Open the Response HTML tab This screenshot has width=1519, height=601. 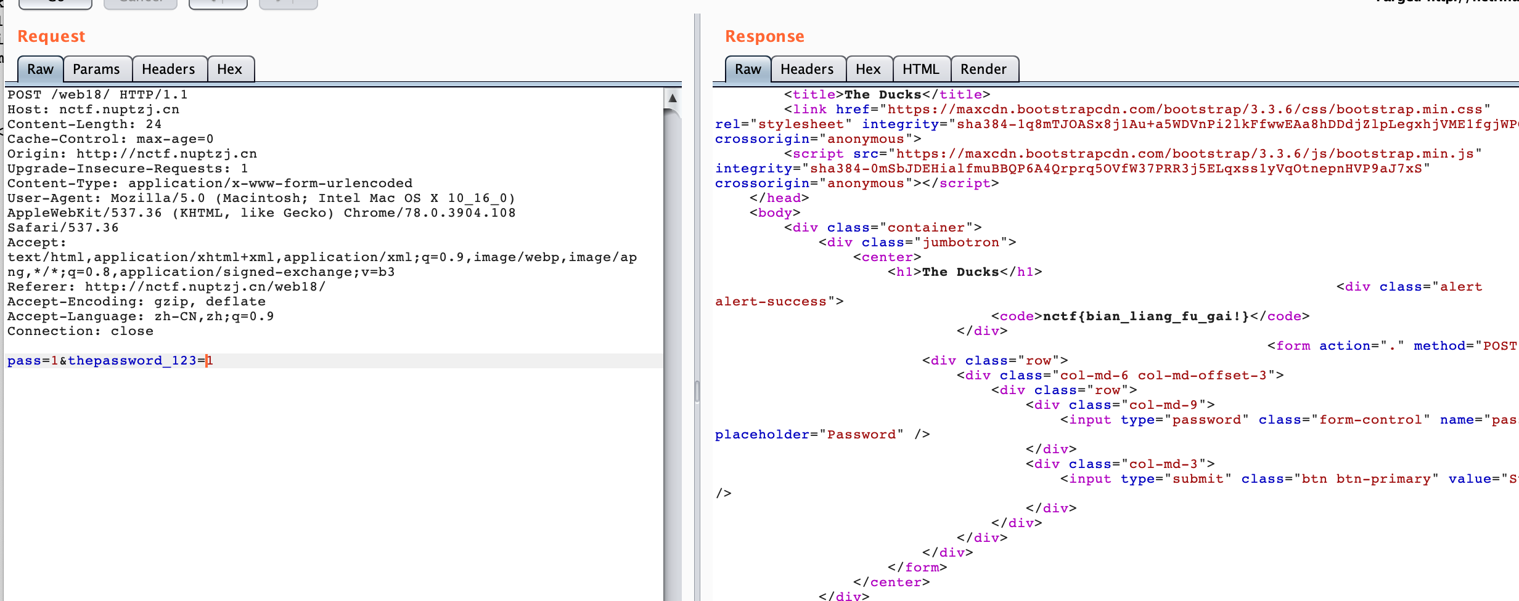tap(922, 69)
